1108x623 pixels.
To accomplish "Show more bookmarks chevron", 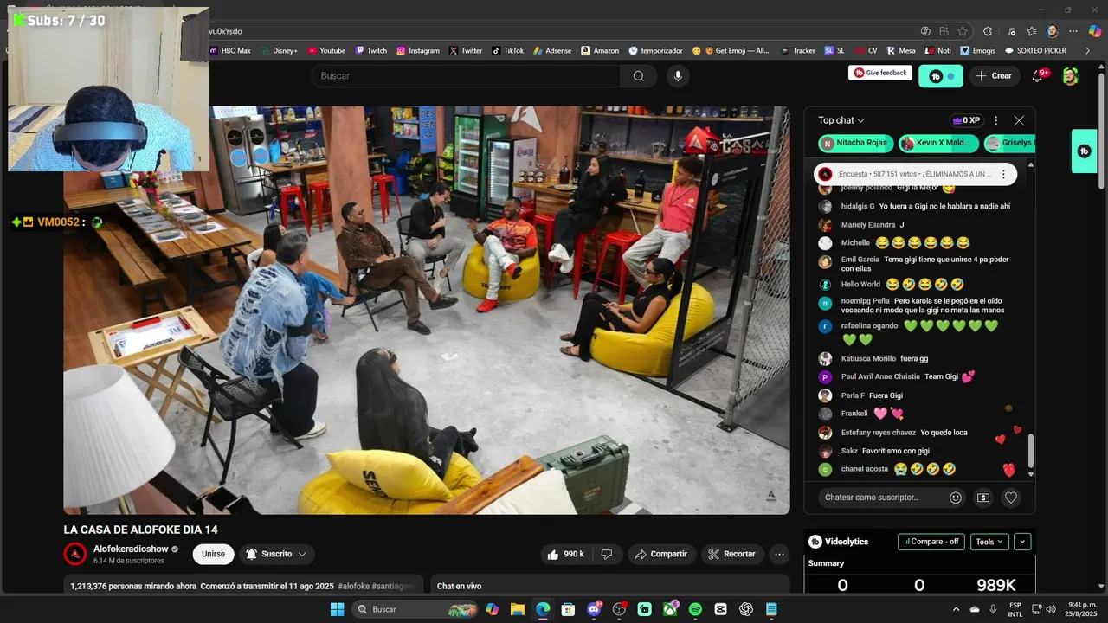I will 1087,51.
